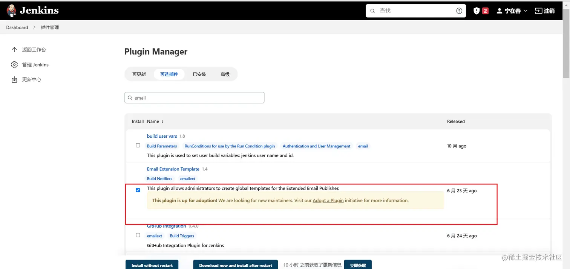The height and width of the screenshot is (269, 570).
Task: Uncheck the Email Extension Template checkbox
Action: [x=138, y=190]
